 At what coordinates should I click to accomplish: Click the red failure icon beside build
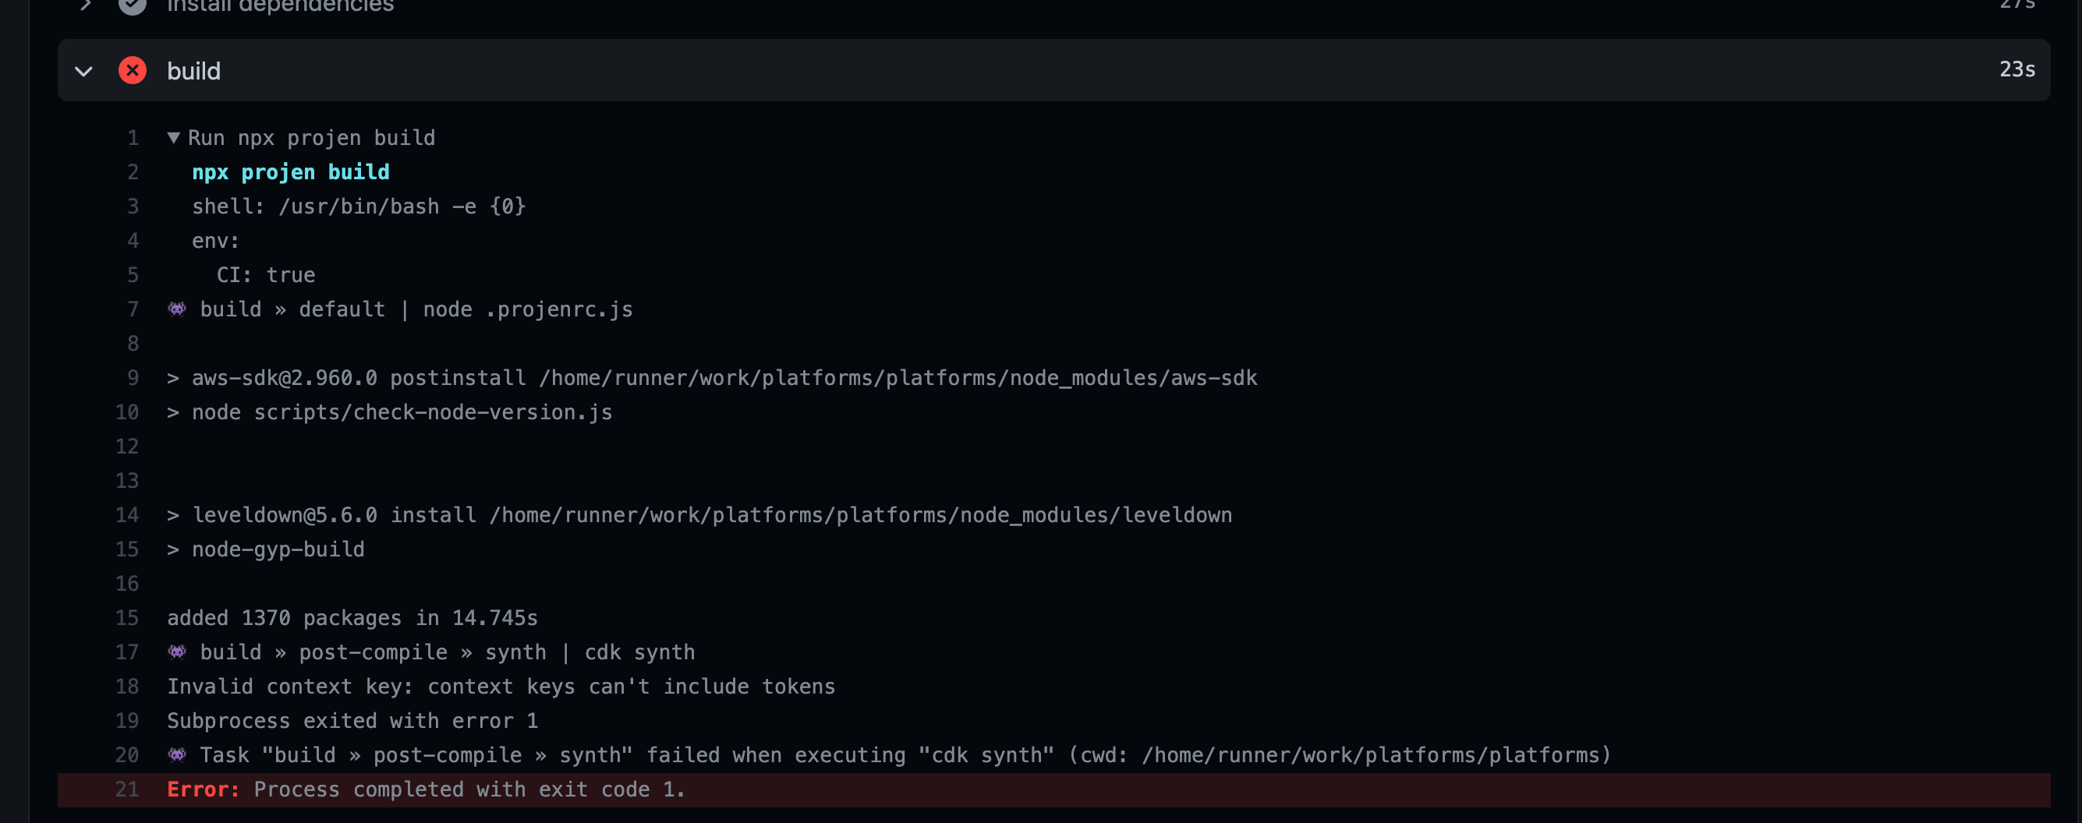point(132,70)
